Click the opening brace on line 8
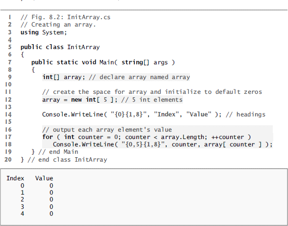Viewport: 288px width, 226px height. [x=33, y=70]
